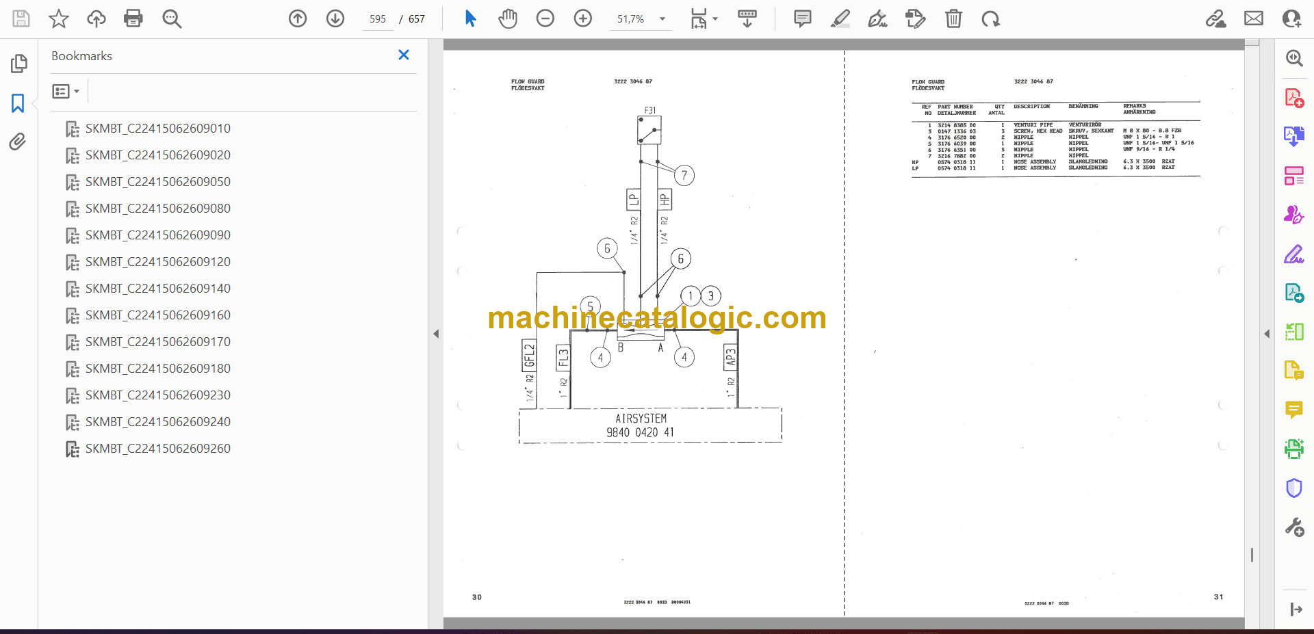Upload the file to cloud storage
The image size is (1314, 634).
click(x=96, y=18)
